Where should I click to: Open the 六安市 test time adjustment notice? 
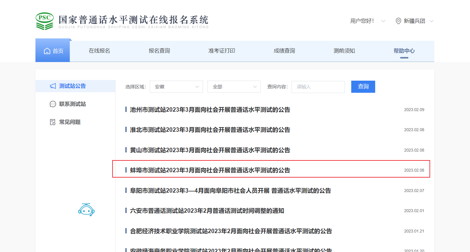207,211
